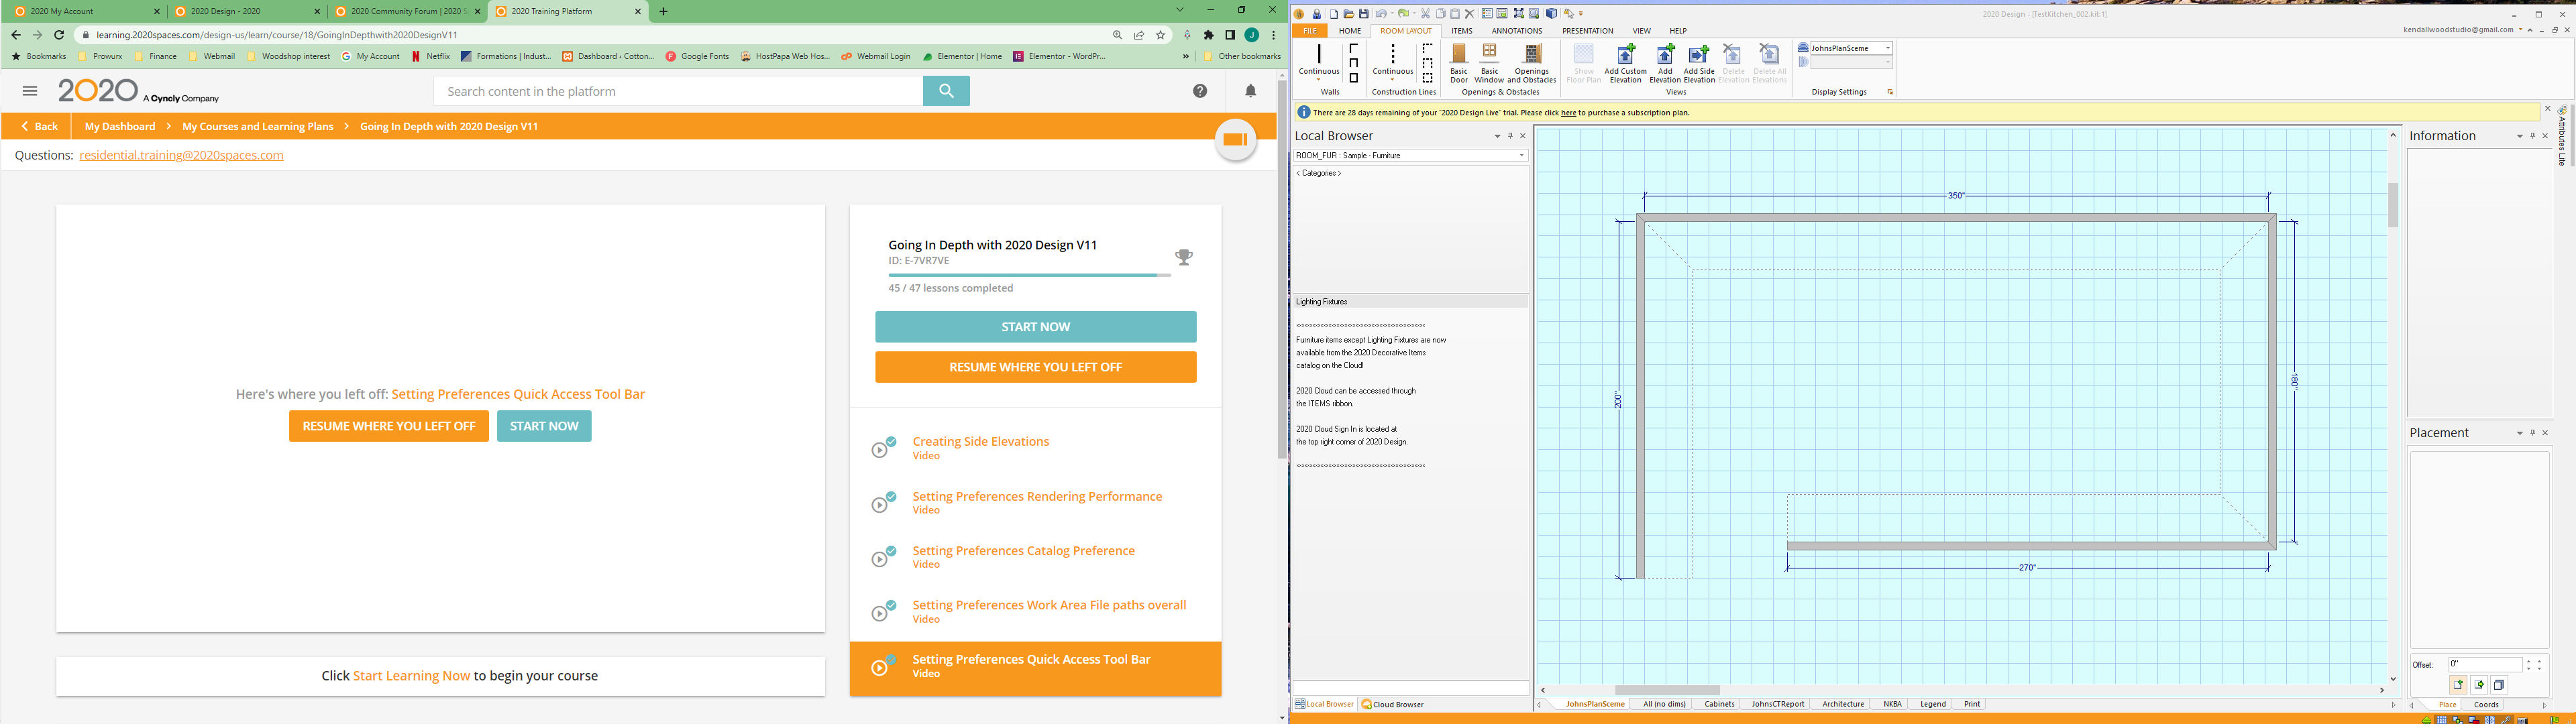Increase the Offset stepper up arrow
Viewport: 2576px width, 724px height.
[x=2529, y=661]
